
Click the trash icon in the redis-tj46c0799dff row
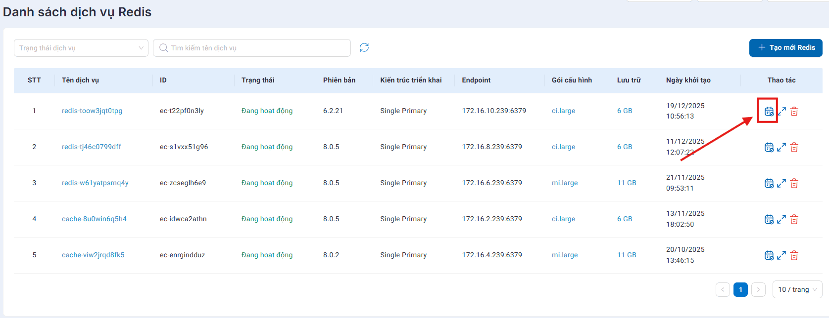(794, 147)
